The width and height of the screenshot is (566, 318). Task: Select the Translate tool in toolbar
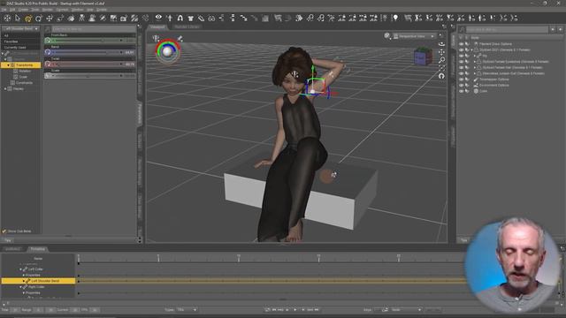click(50, 18)
